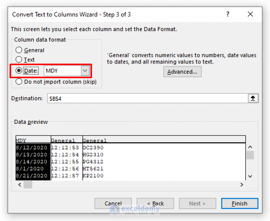270x221 pixels.
Task: Click the 8/14/2020 preview cell
Action: tap(31, 162)
